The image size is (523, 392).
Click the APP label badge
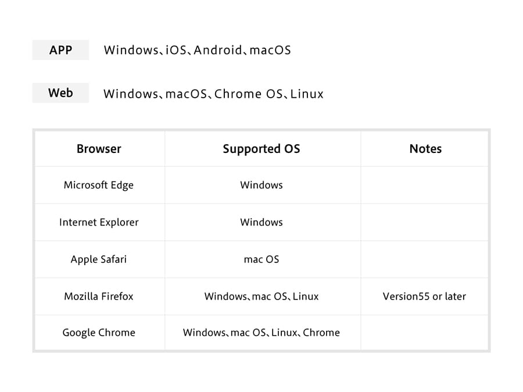[x=60, y=50]
